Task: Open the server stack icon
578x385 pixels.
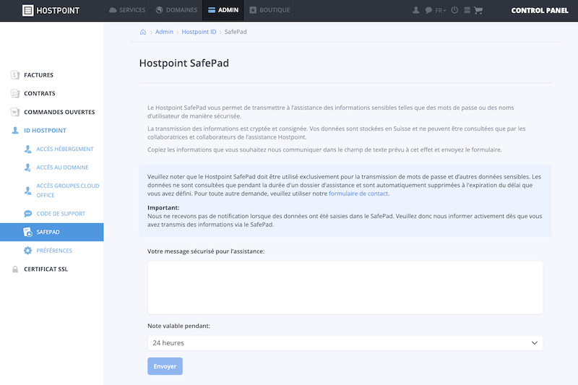Action: (467, 10)
